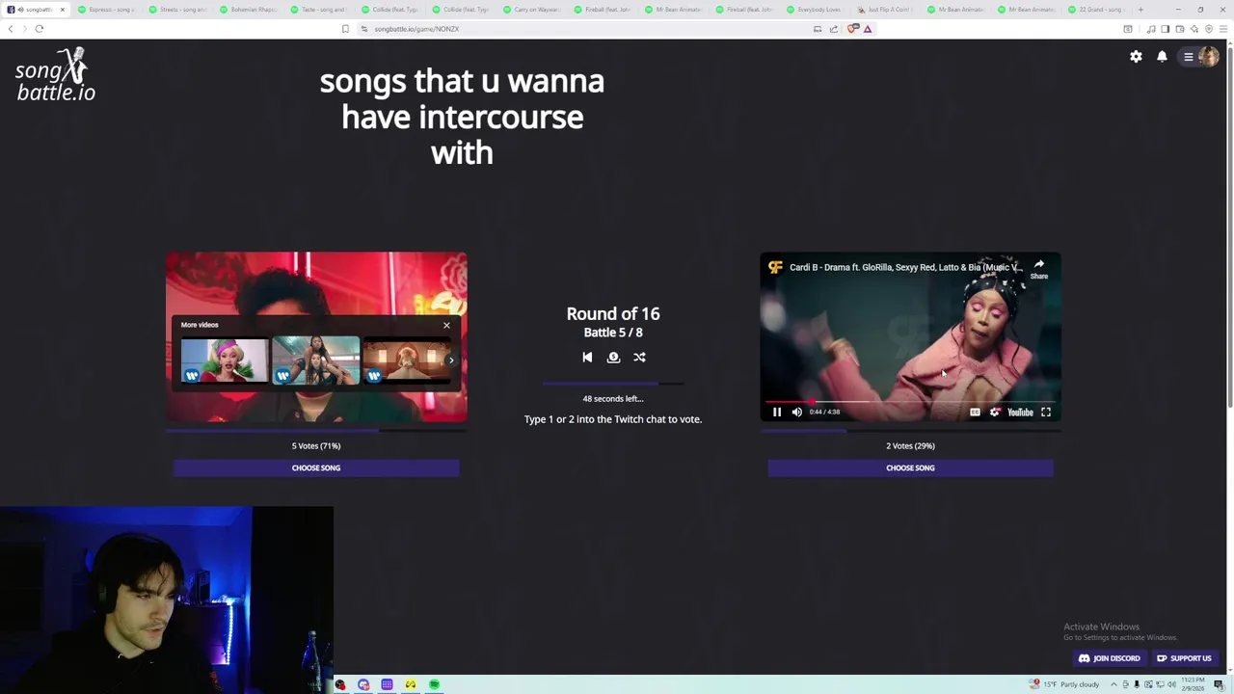1234x694 pixels.
Task: Open the browser music note playlist icon
Action: [1151, 29]
